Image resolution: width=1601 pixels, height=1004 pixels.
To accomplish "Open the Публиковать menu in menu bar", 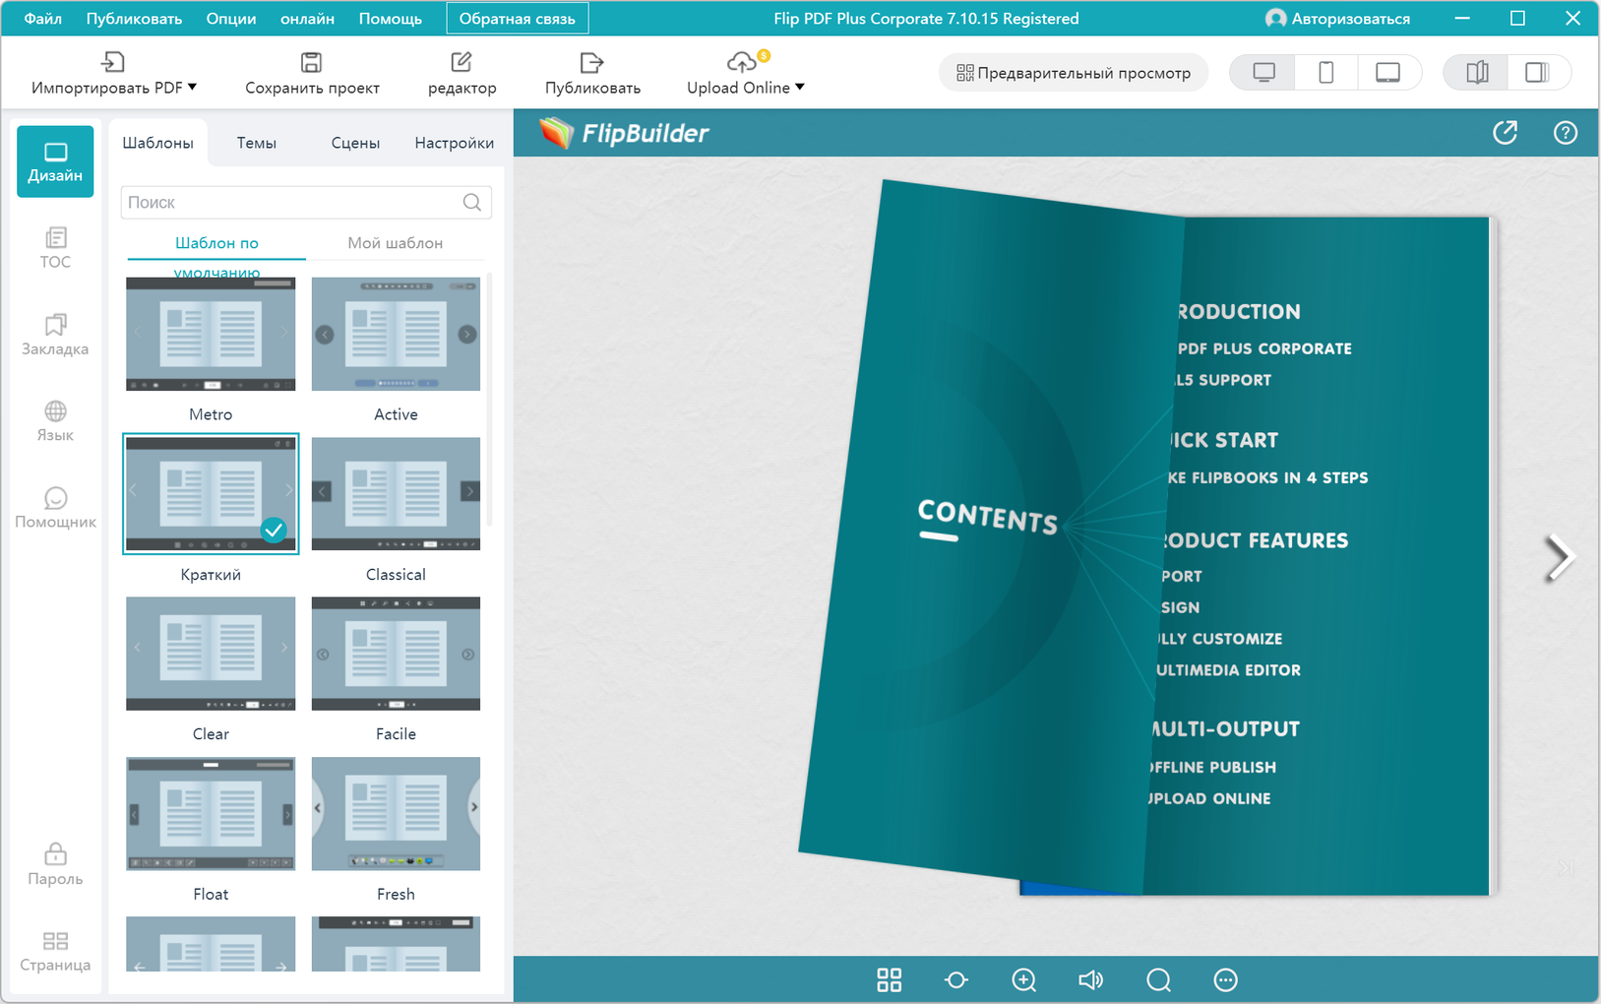I will click(134, 18).
